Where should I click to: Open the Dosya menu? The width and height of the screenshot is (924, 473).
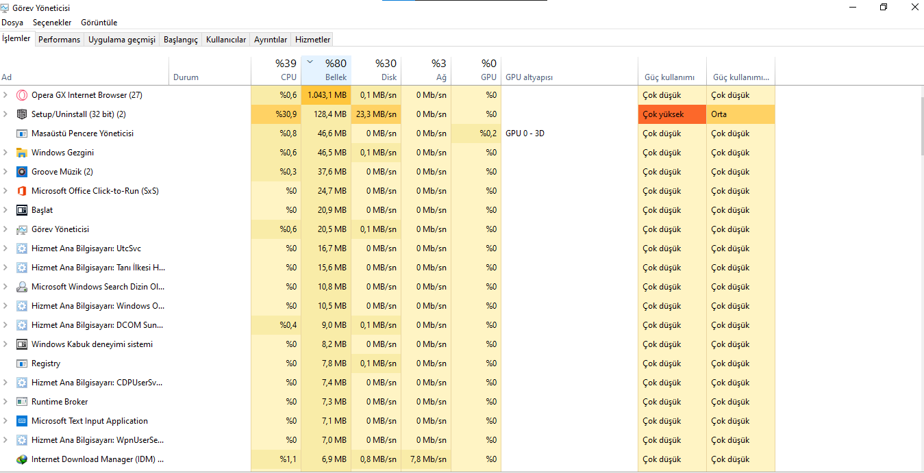[x=12, y=23]
